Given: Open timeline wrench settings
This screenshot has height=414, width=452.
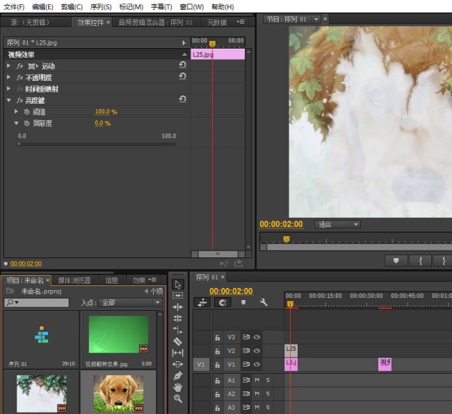Looking at the screenshot, I should coord(263,302).
